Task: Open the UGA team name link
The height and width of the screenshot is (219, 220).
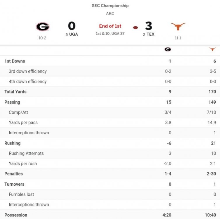Action: pyautogui.click(x=73, y=34)
